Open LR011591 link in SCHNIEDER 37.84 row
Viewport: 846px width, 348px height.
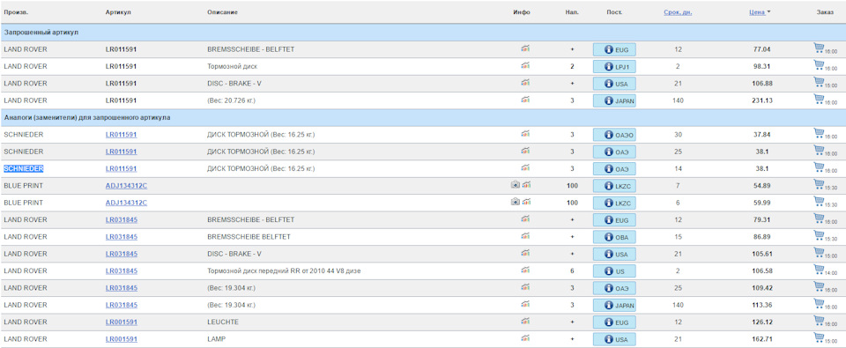[x=121, y=134]
